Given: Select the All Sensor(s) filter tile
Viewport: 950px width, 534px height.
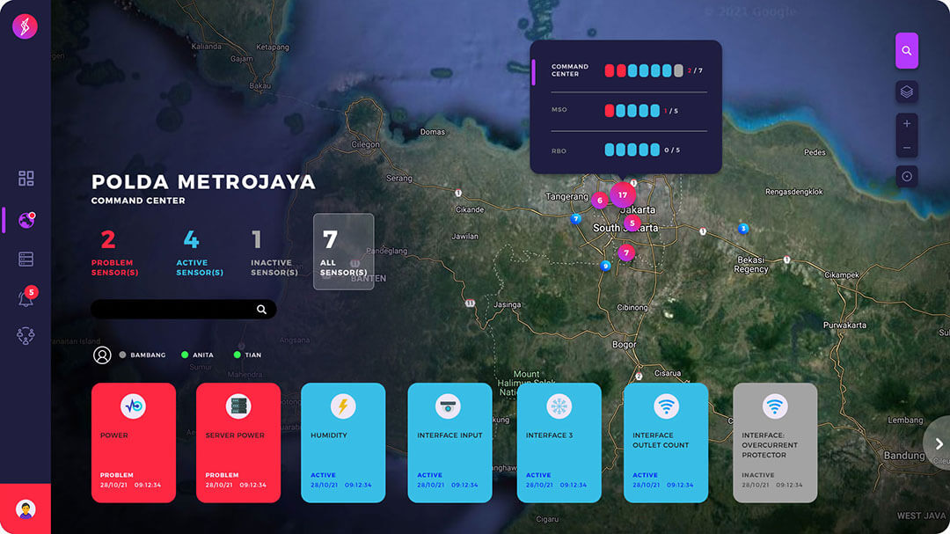Looking at the screenshot, I should tap(343, 252).
